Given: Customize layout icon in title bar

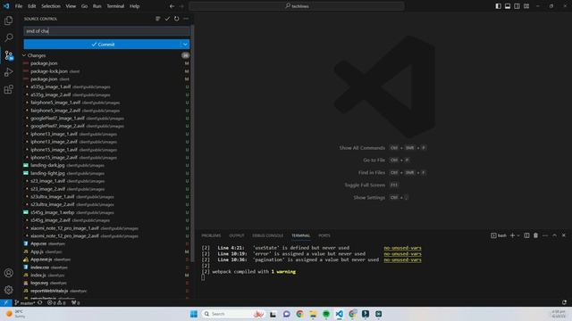Looking at the screenshot, I should click(526, 6).
